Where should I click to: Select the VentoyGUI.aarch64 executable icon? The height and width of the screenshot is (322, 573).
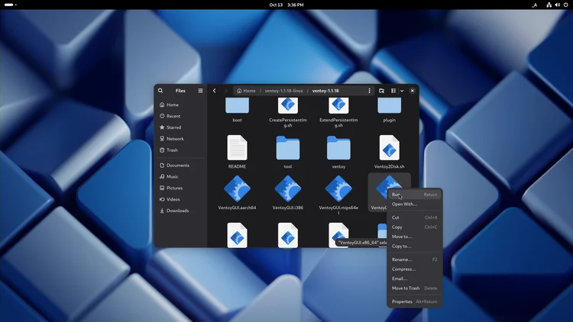[237, 188]
